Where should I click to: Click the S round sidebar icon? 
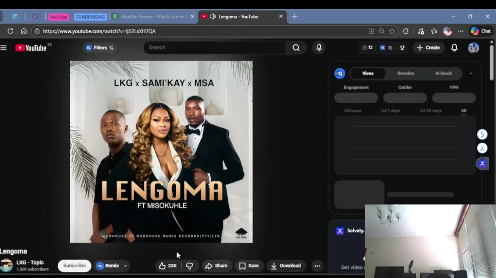coord(482,134)
